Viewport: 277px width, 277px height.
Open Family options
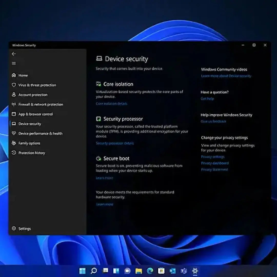[x=29, y=143]
